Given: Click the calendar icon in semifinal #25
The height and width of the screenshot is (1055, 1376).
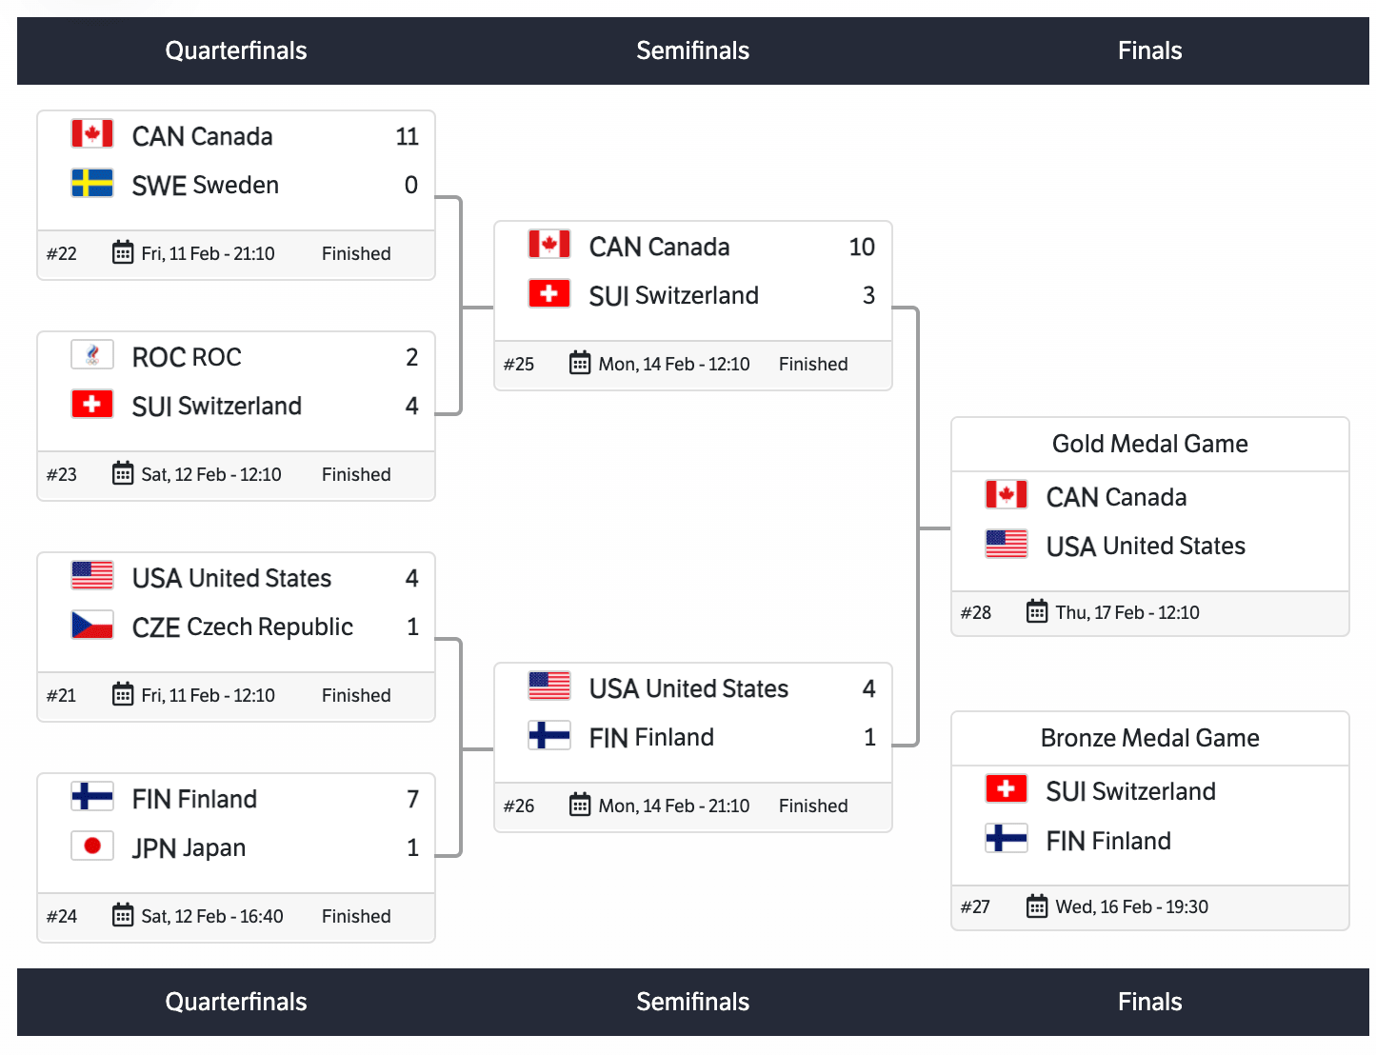Looking at the screenshot, I should coord(580,363).
